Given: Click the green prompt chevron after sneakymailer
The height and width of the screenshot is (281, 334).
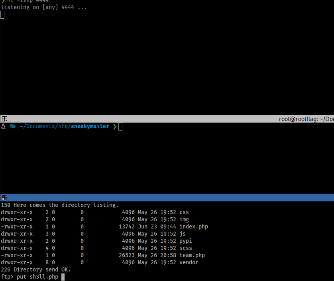Looking at the screenshot, I should pyautogui.click(x=114, y=127).
